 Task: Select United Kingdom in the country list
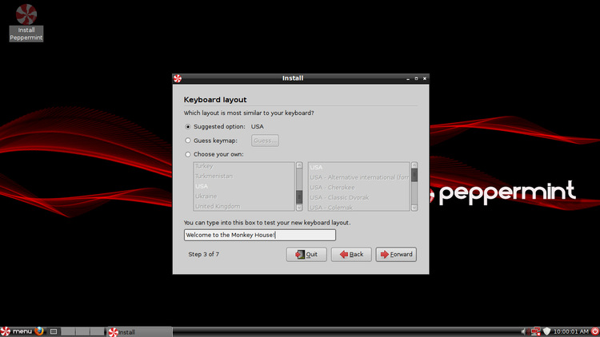point(244,206)
